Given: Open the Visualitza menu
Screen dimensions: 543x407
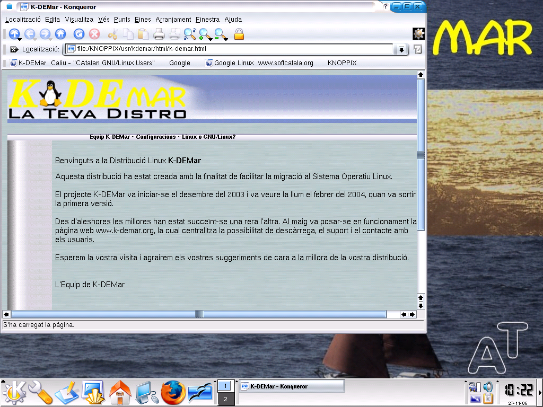Looking at the screenshot, I should [x=79, y=20].
